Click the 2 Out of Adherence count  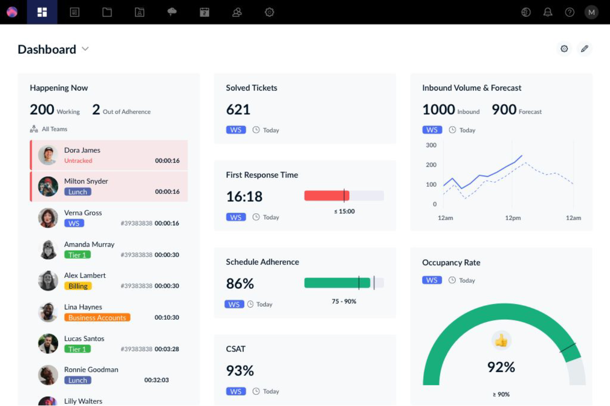click(x=96, y=109)
